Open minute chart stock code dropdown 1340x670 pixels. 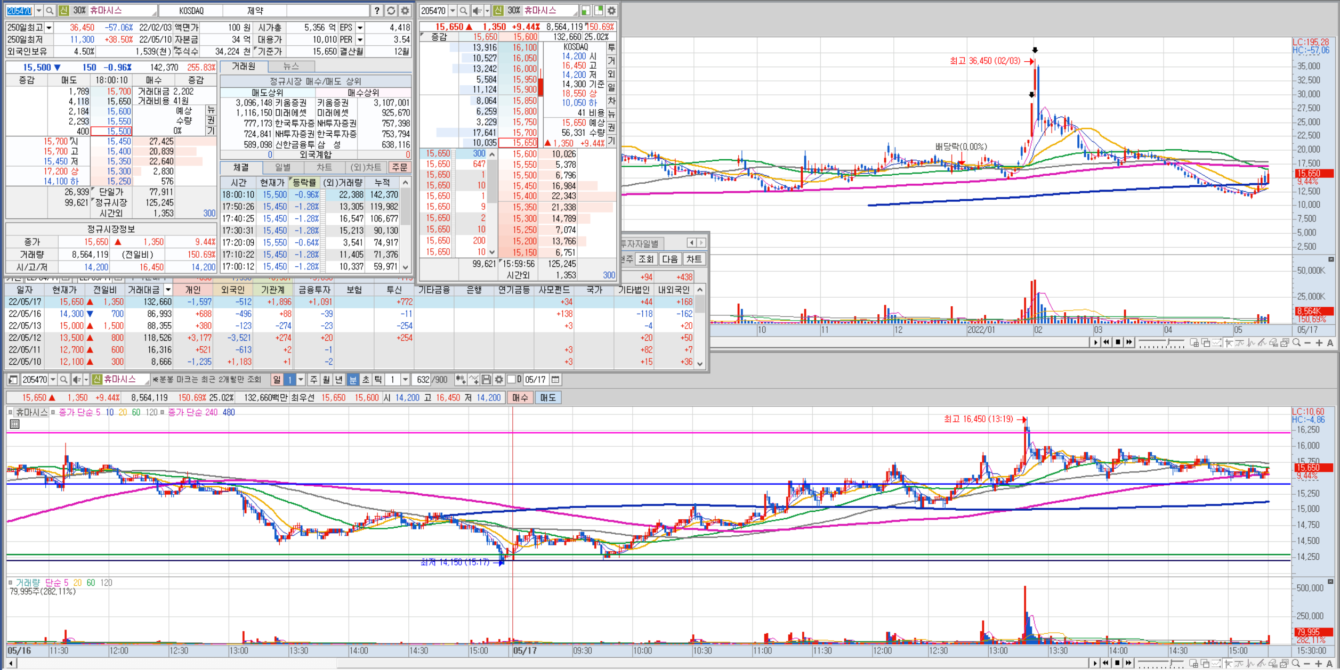point(53,380)
